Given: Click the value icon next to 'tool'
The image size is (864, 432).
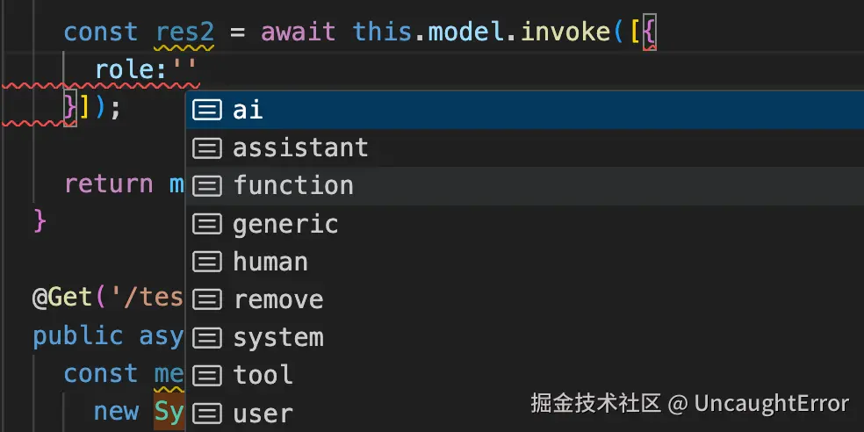Looking at the screenshot, I should click(207, 376).
